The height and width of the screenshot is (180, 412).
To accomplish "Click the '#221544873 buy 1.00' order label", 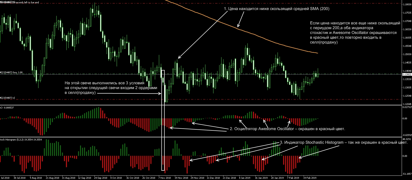I will point(11,73).
